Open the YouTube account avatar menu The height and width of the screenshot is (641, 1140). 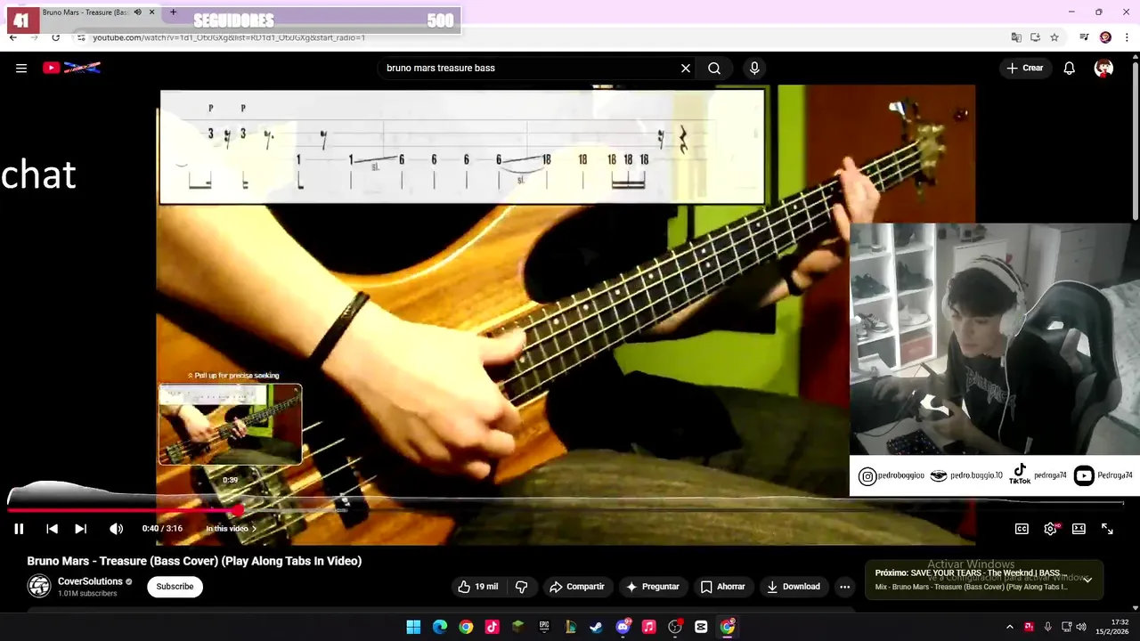[x=1104, y=68]
